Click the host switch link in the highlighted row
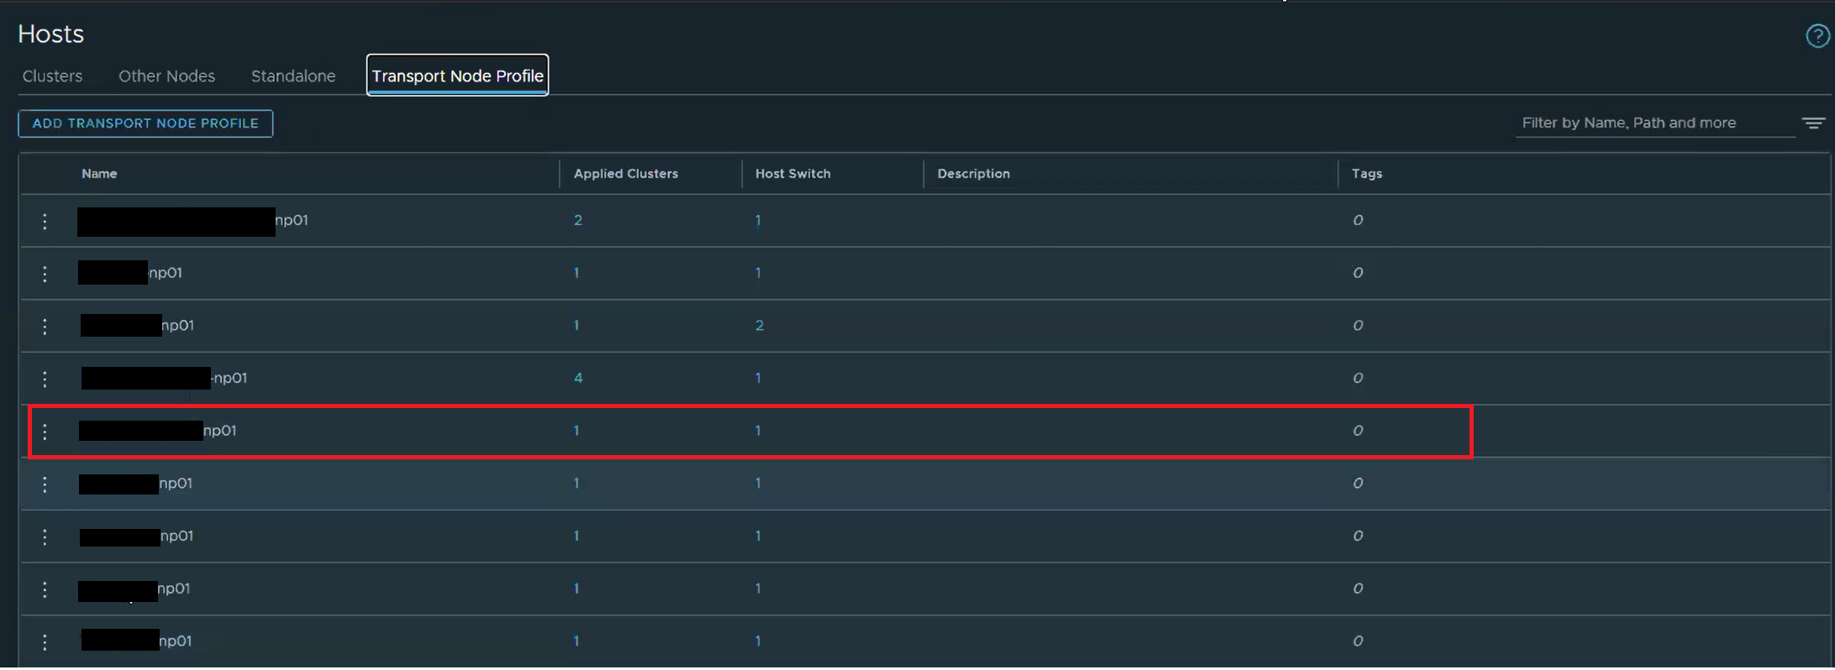The width and height of the screenshot is (1835, 670). coord(758,431)
